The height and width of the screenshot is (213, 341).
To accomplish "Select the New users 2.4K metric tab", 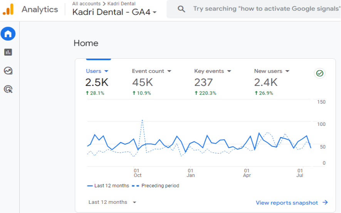I will pyautogui.click(x=272, y=82).
